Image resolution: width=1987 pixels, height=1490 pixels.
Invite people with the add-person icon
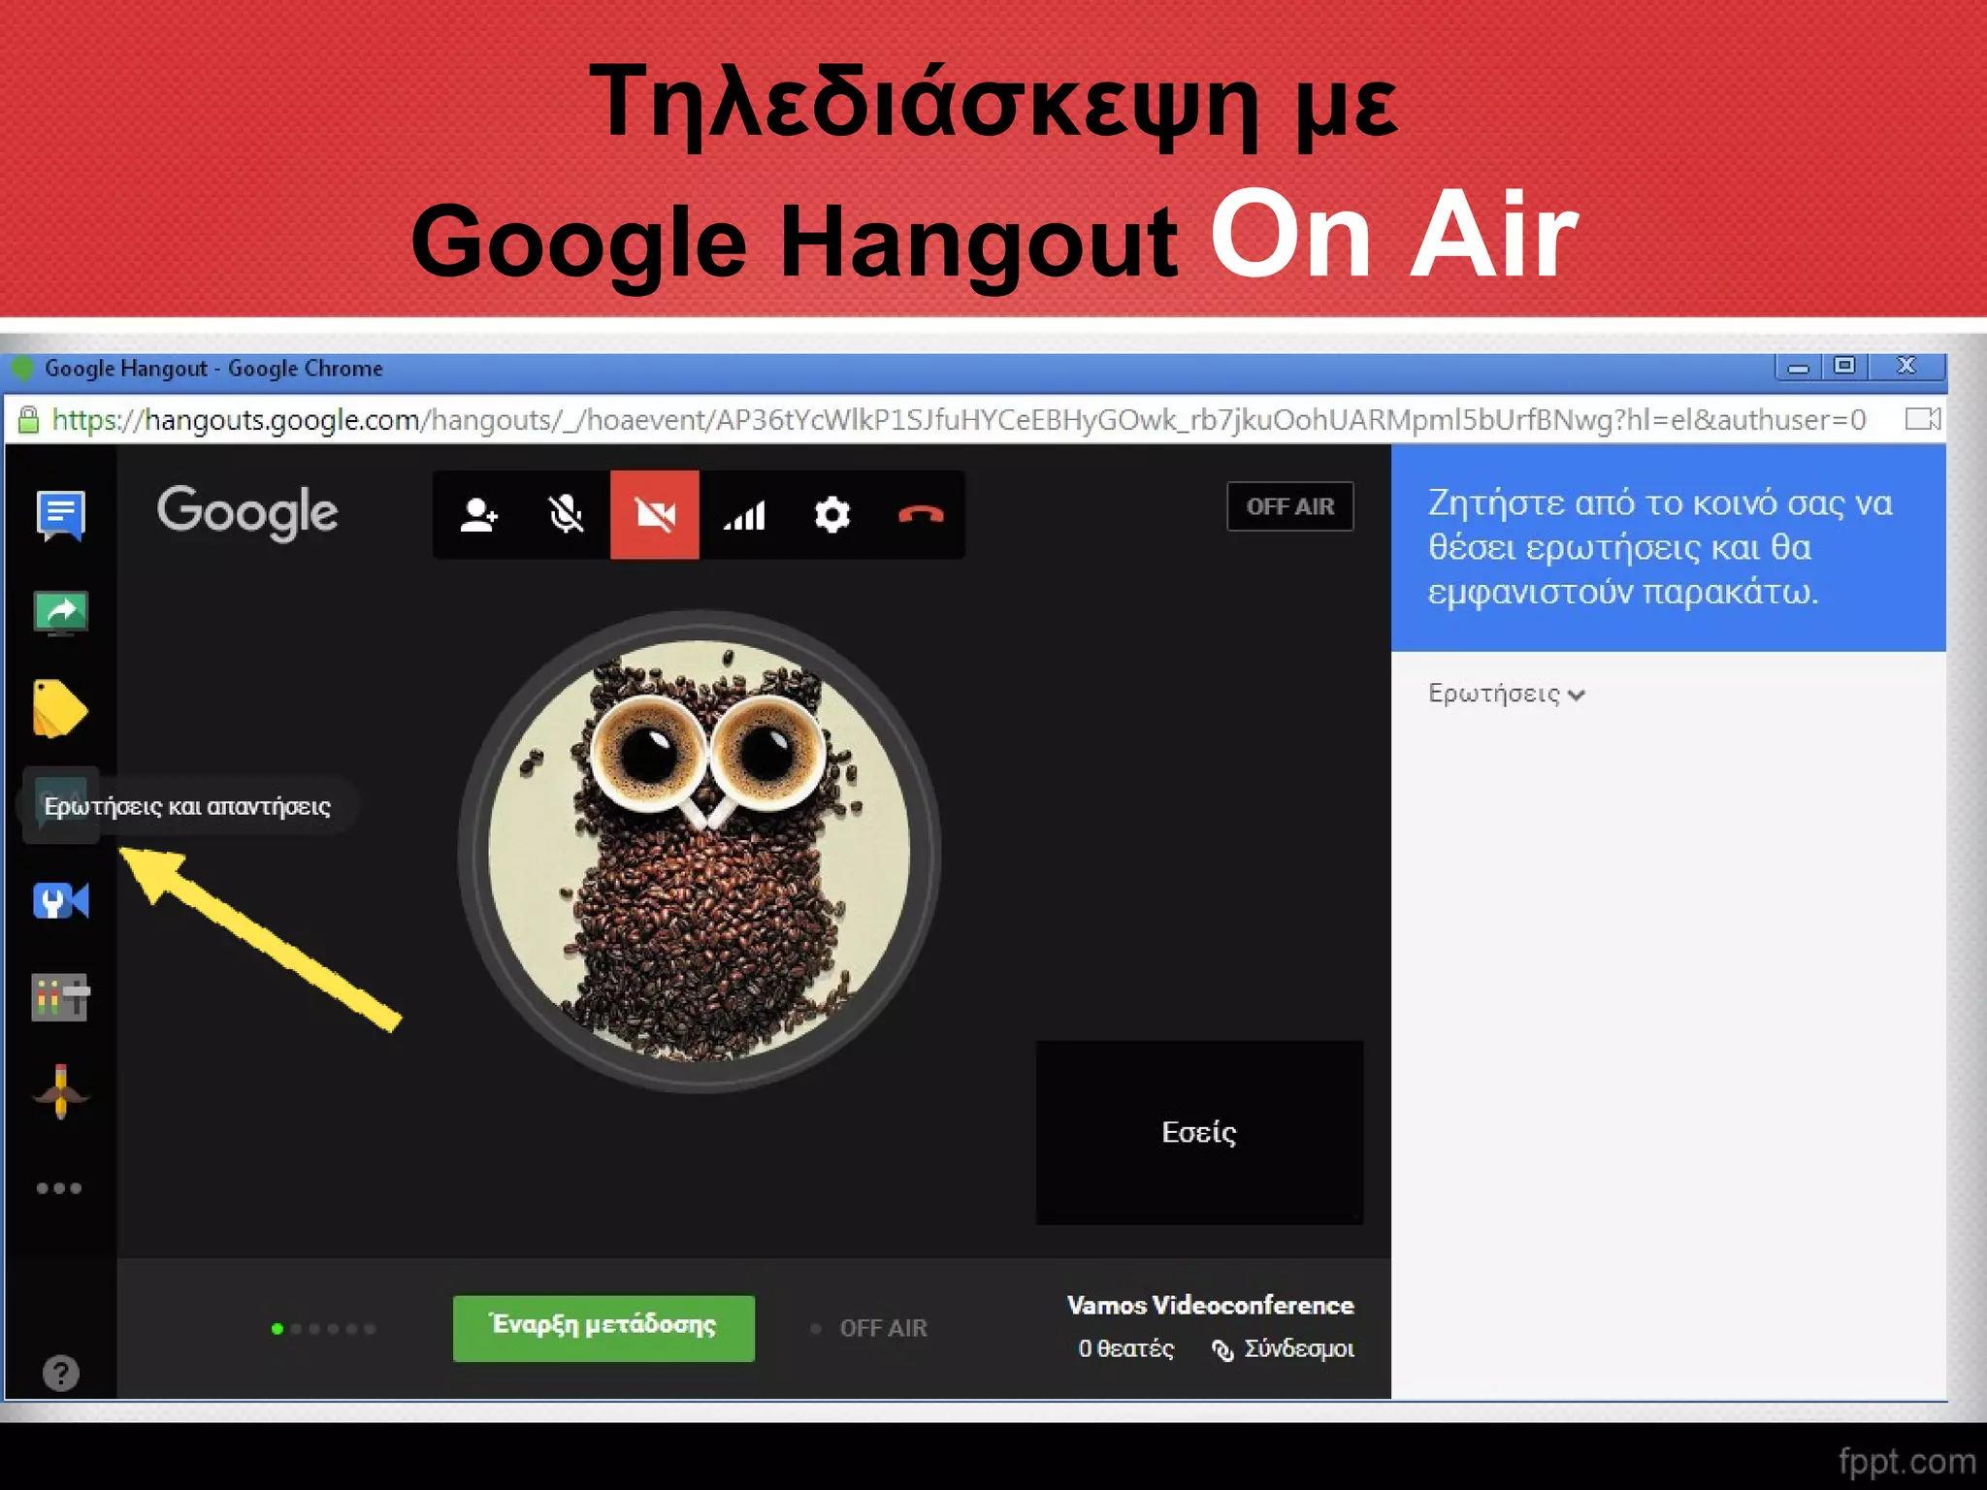click(478, 515)
